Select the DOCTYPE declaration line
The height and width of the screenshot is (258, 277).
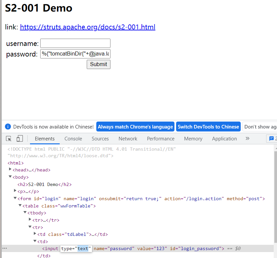92,152
